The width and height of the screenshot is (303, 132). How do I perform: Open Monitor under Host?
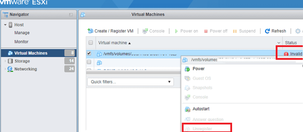(x=21, y=42)
